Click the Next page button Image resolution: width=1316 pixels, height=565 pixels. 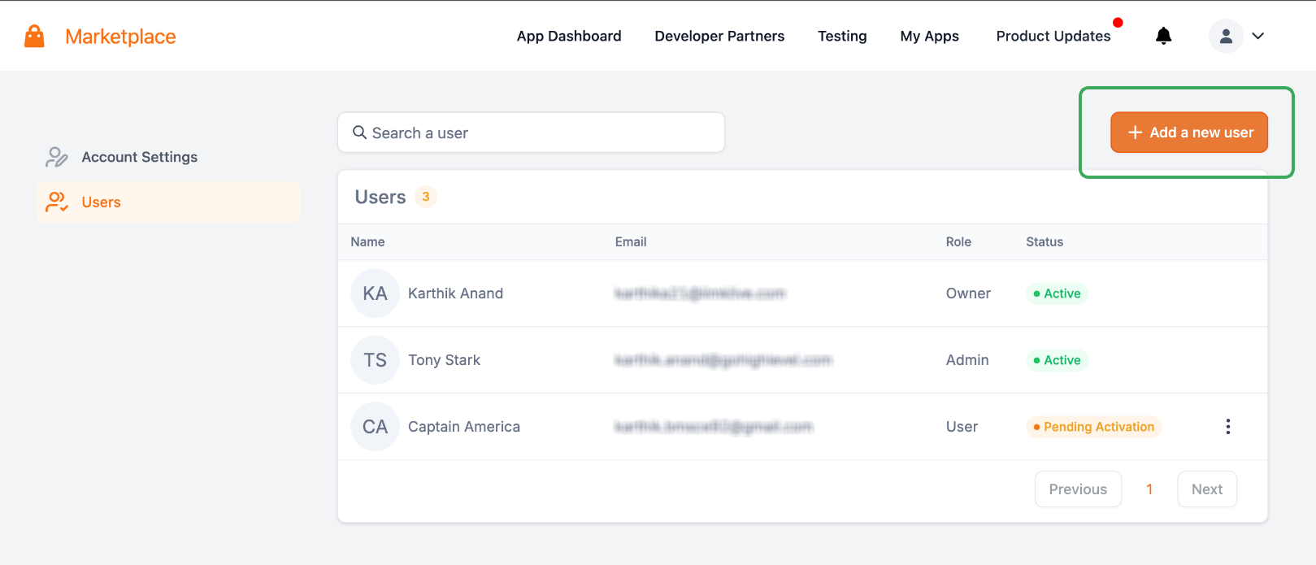(x=1207, y=489)
